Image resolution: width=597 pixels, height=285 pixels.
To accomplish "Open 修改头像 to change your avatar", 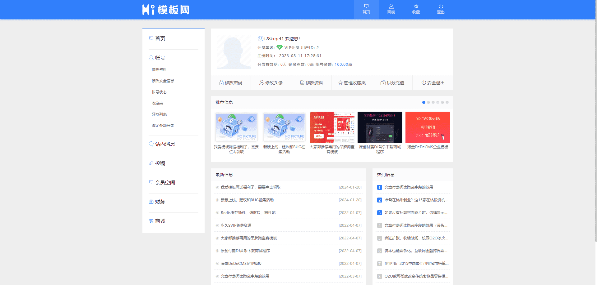I will [x=271, y=82].
